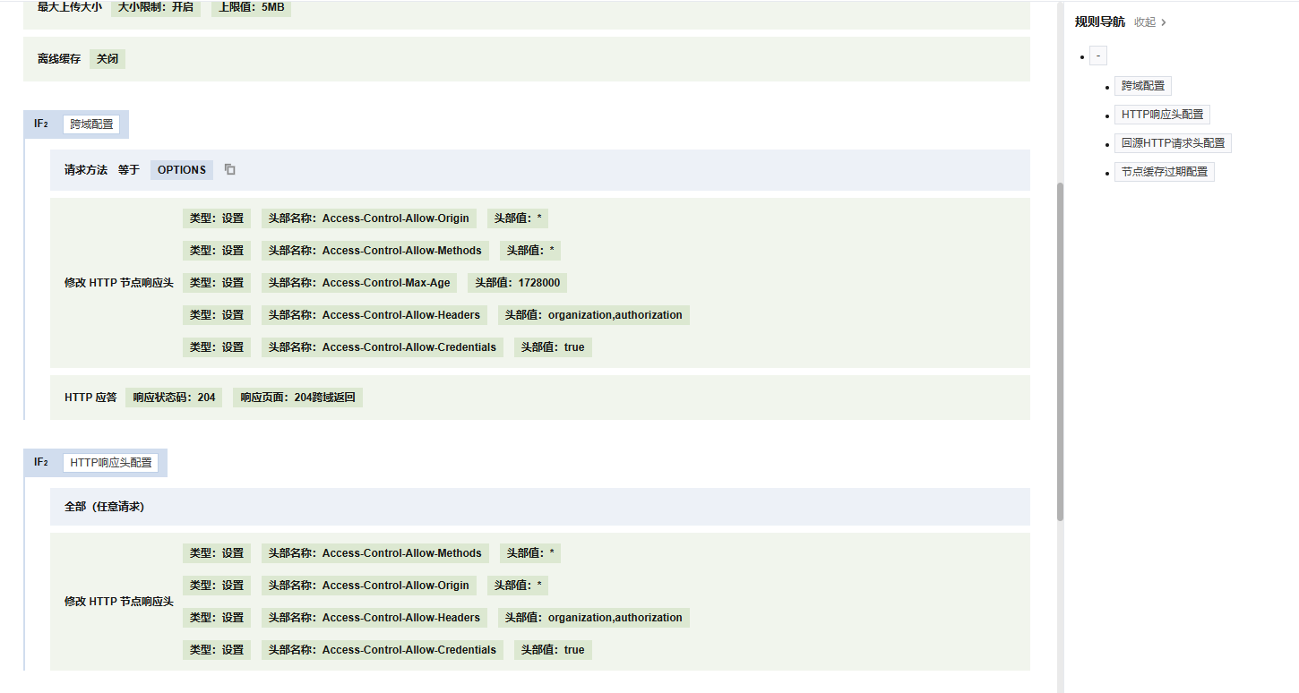Click Access-Control-Max-Age header name tag
The height and width of the screenshot is (693, 1299).
[359, 283]
